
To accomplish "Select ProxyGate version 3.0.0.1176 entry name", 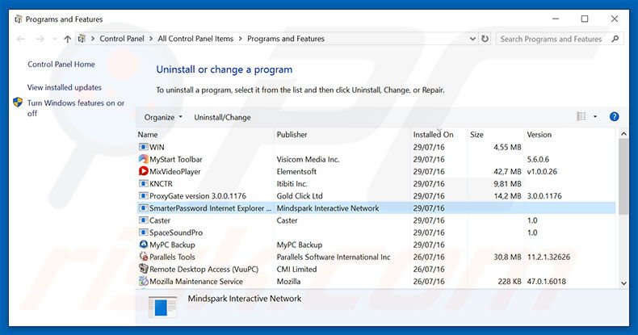I will pos(198,196).
